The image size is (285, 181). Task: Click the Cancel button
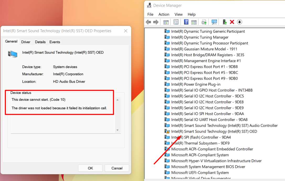[x=117, y=168]
